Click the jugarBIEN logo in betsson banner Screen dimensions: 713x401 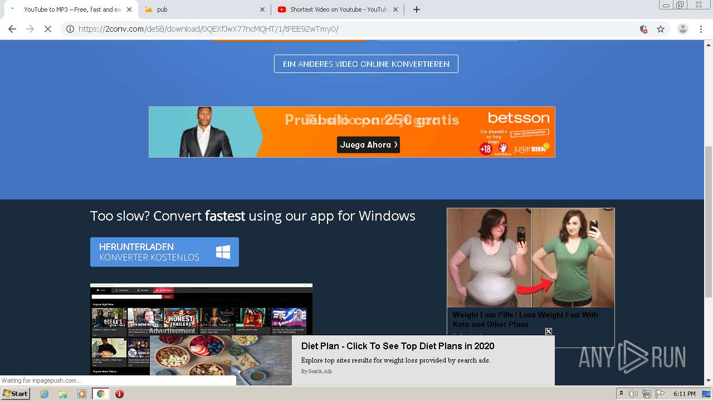pos(531,148)
